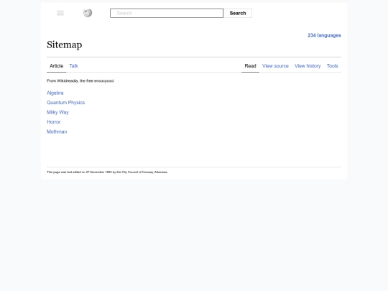Open the View source tab
The image size is (388, 291).
coord(275,66)
